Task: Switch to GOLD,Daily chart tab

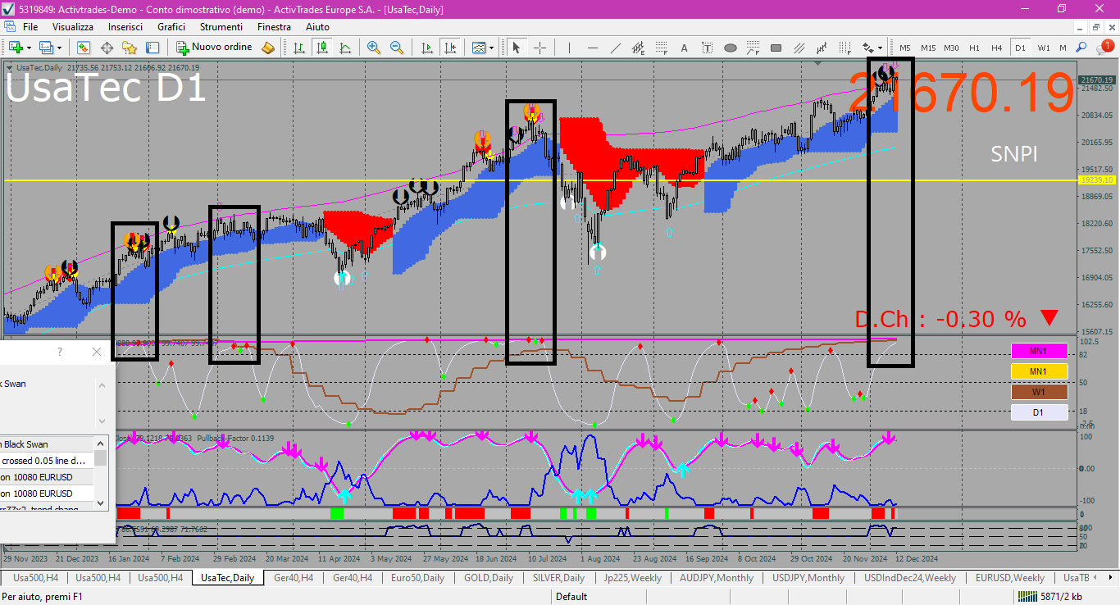Action: (488, 577)
